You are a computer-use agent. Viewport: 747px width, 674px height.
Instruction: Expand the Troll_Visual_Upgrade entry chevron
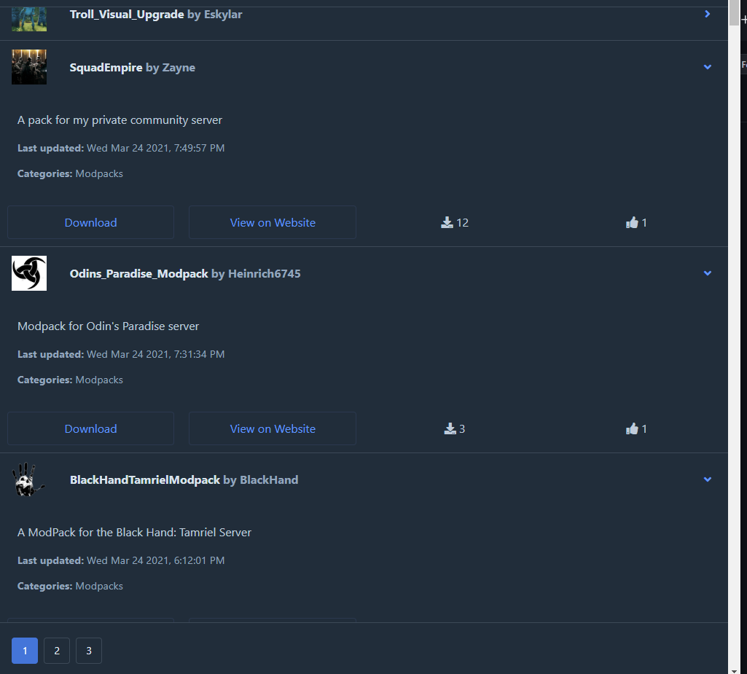coord(708,15)
